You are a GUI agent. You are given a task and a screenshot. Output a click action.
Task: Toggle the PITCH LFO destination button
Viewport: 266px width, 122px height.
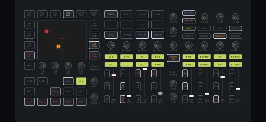[236, 28]
